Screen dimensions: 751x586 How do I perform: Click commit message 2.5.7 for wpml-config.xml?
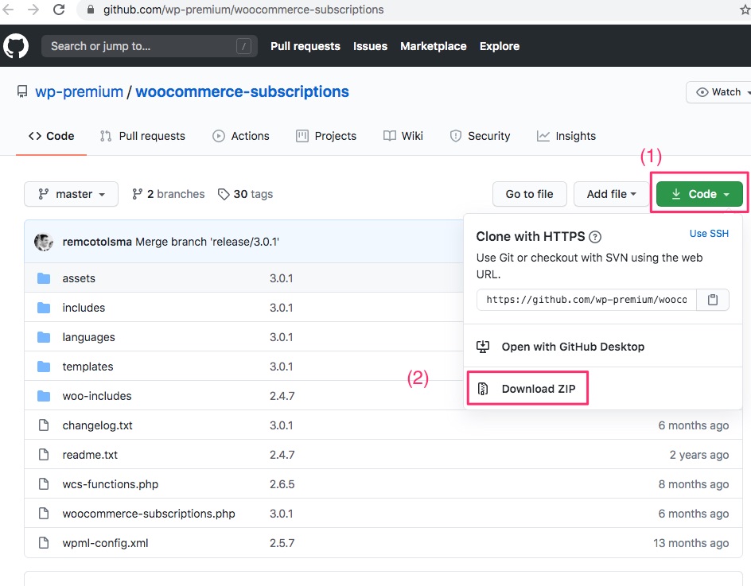coord(282,543)
